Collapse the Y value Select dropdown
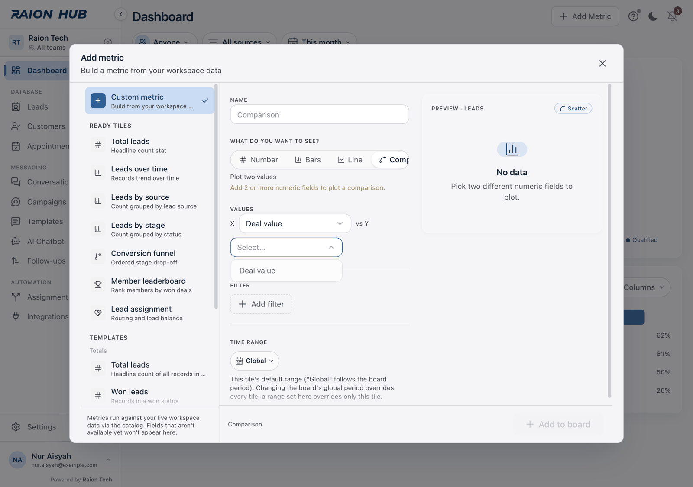 286,248
